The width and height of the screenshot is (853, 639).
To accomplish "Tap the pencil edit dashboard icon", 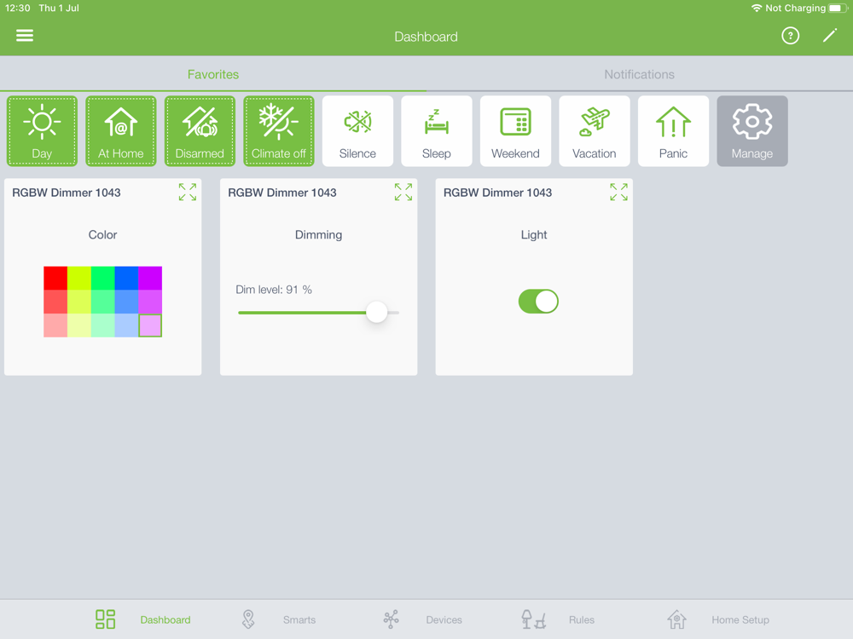I will tap(830, 36).
